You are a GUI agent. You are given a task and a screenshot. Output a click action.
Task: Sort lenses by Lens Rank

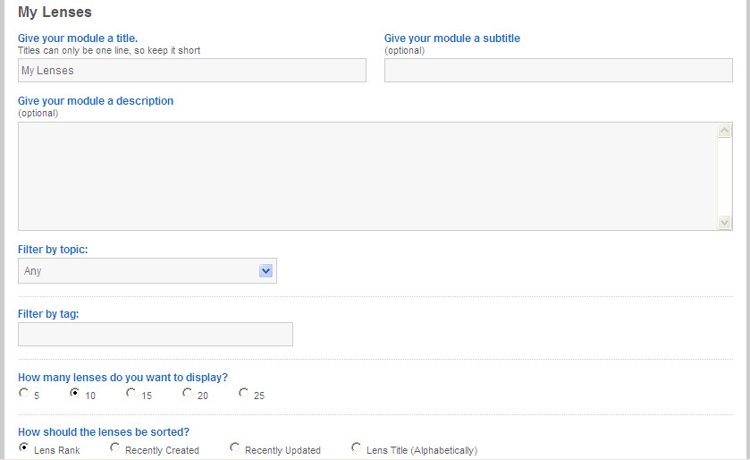[x=23, y=447]
